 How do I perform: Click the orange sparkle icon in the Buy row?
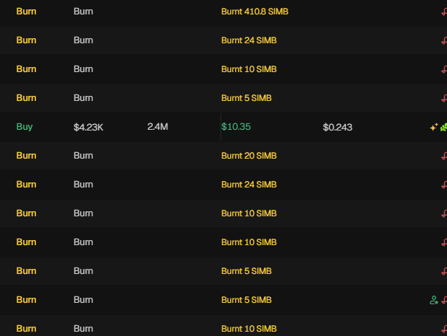point(433,127)
